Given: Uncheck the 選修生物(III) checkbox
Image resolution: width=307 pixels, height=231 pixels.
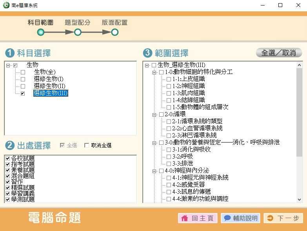Looking at the screenshot, I should pyautogui.click(x=23, y=94).
